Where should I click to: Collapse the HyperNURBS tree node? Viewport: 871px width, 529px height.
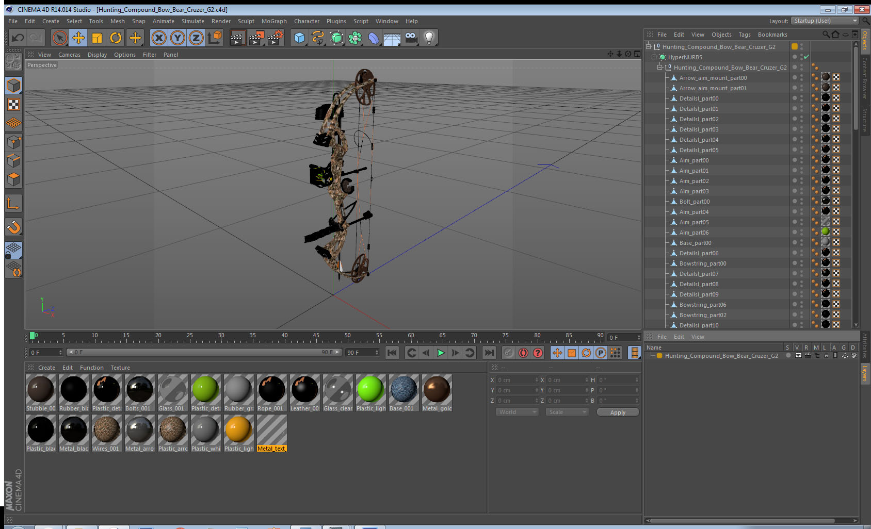click(654, 57)
